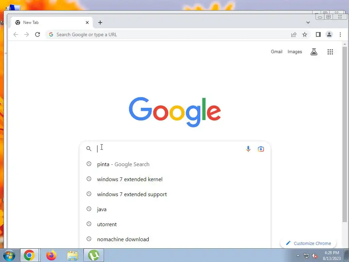Open the Chrome side panel icon
Screen dimensions: 349x262
click(318, 34)
